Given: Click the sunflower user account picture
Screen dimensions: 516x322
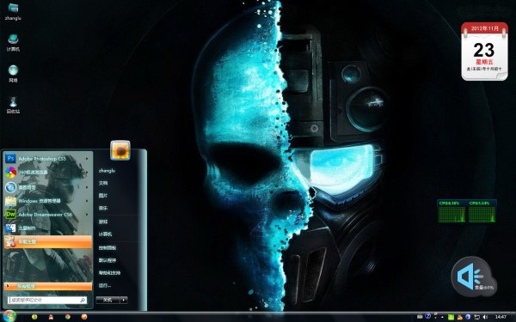Looking at the screenshot, I should (120, 150).
